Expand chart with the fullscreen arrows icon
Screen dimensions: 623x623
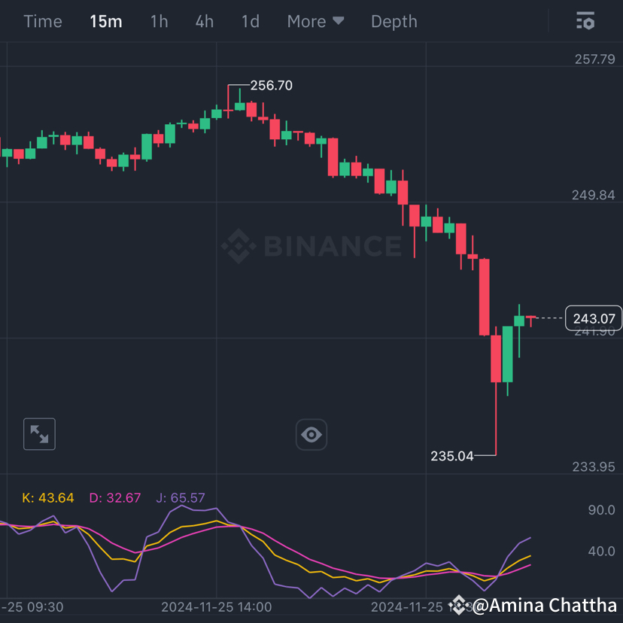click(39, 434)
